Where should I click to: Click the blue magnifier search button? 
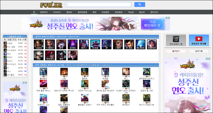click(x=140, y=5)
